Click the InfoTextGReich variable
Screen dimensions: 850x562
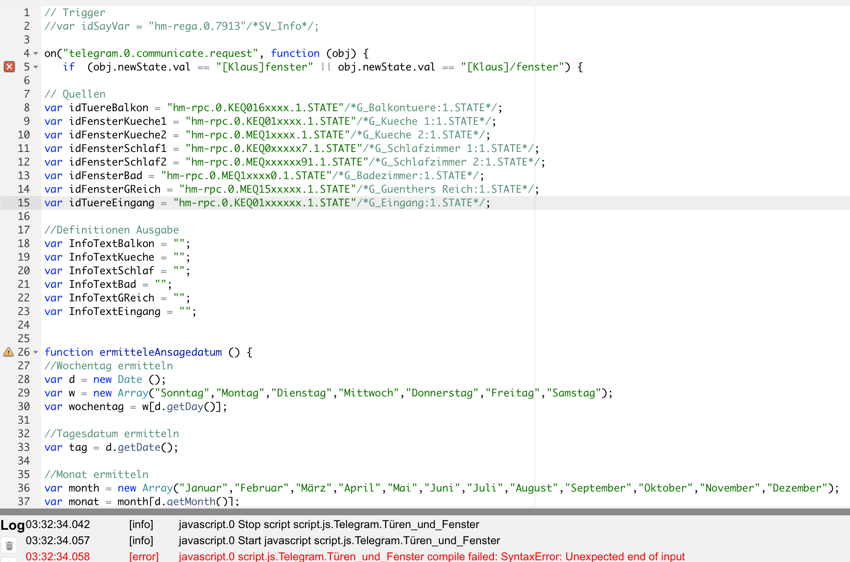pos(112,298)
